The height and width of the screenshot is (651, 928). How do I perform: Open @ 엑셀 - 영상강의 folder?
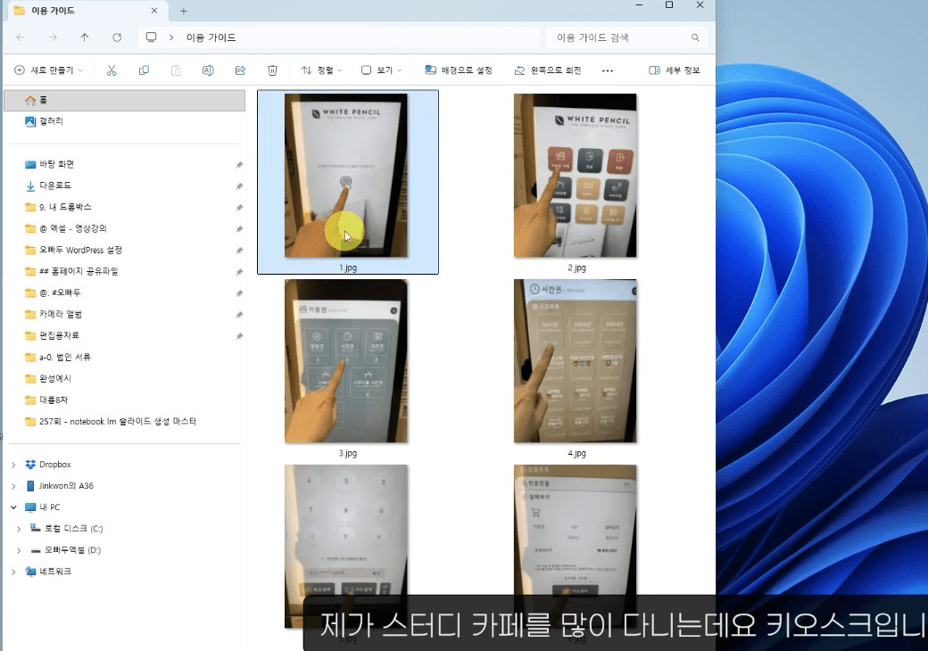[x=73, y=228]
